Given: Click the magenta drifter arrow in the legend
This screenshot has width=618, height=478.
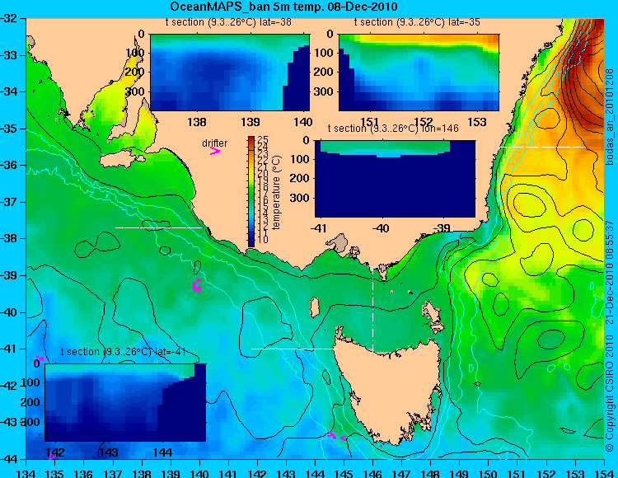Looking at the screenshot, I should [x=215, y=151].
